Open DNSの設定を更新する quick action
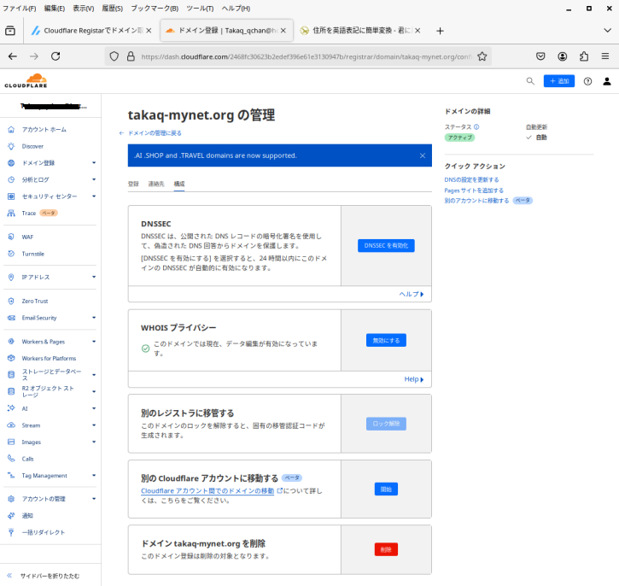Viewport: 619px width, 586px height. [x=472, y=179]
